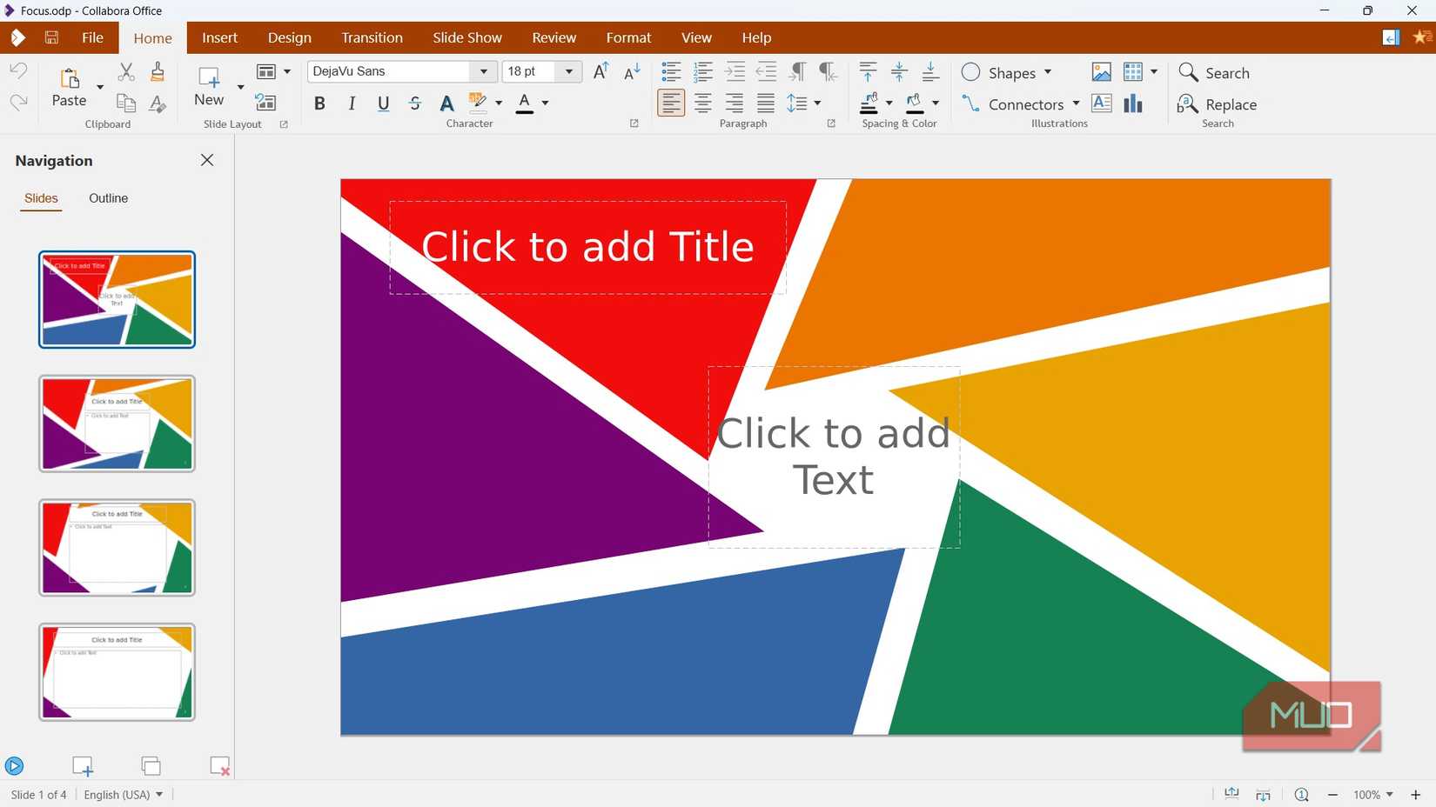Screen dimensions: 1436x807
Task: Click the Search magnifier icon
Action: [1189, 73]
